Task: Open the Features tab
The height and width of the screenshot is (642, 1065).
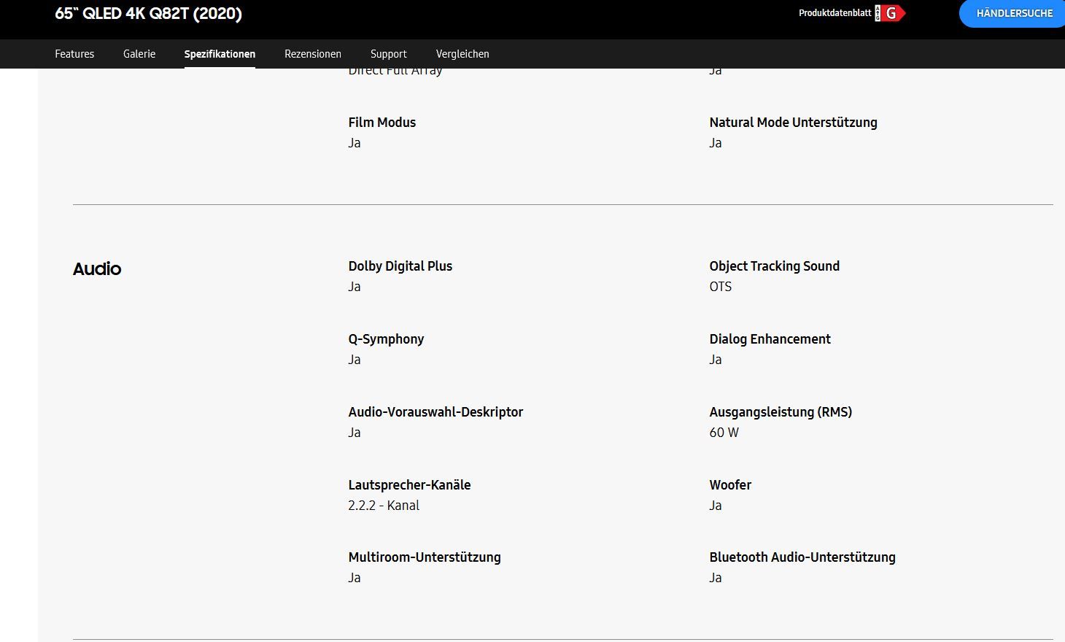Action: tap(74, 54)
